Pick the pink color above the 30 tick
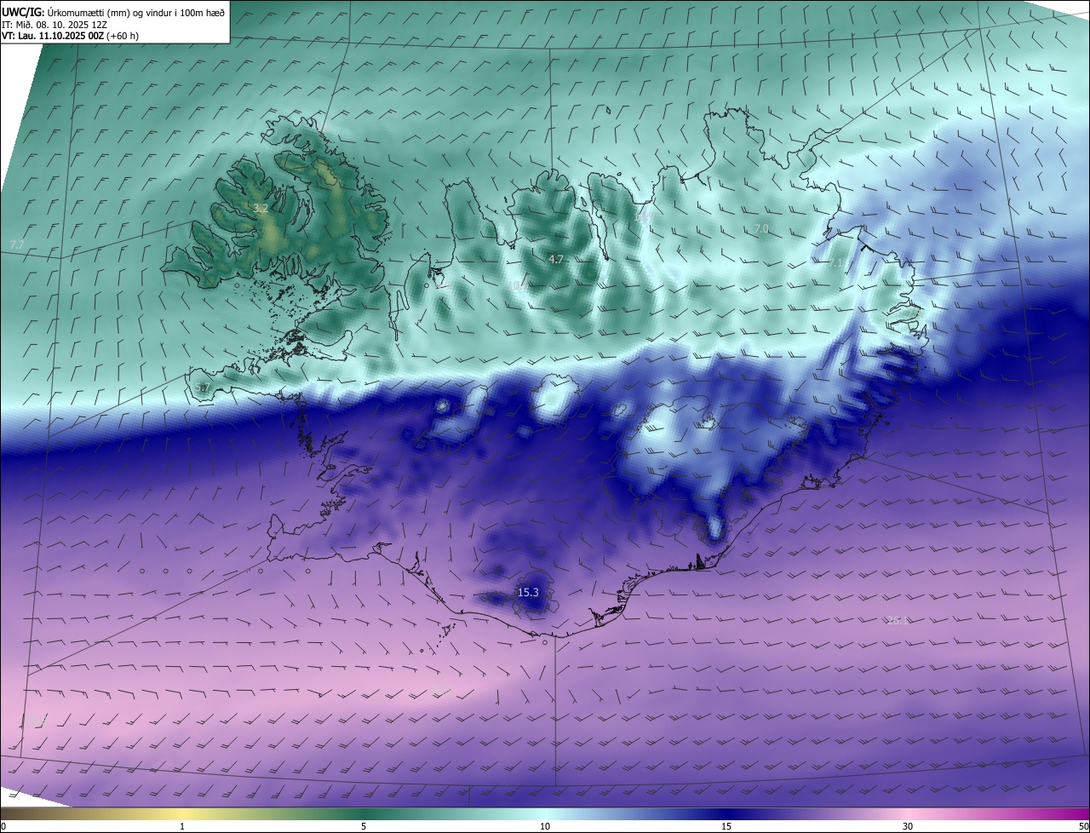This screenshot has height=833, width=1090. 908,813
